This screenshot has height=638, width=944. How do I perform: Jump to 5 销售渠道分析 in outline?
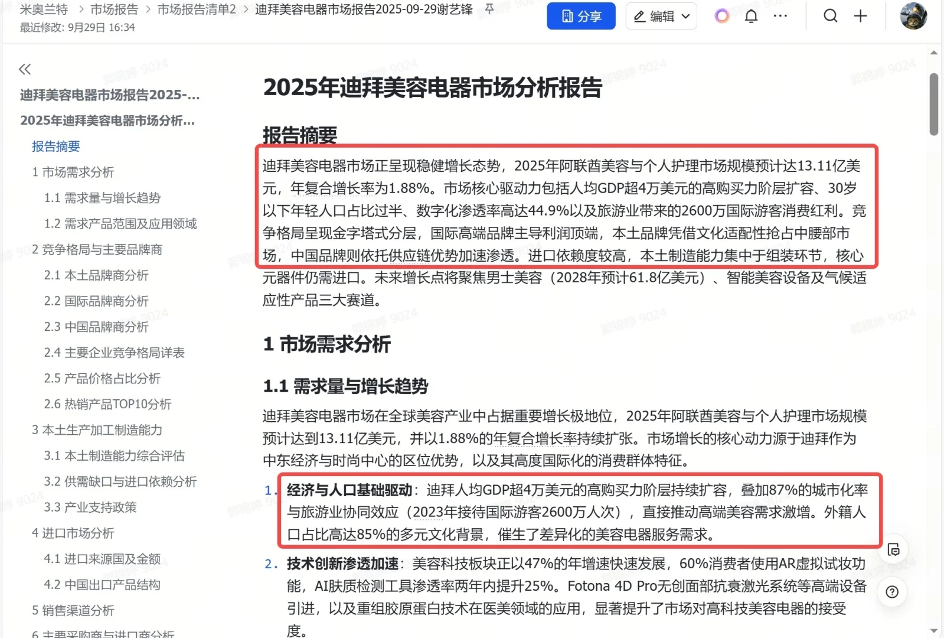tap(73, 611)
